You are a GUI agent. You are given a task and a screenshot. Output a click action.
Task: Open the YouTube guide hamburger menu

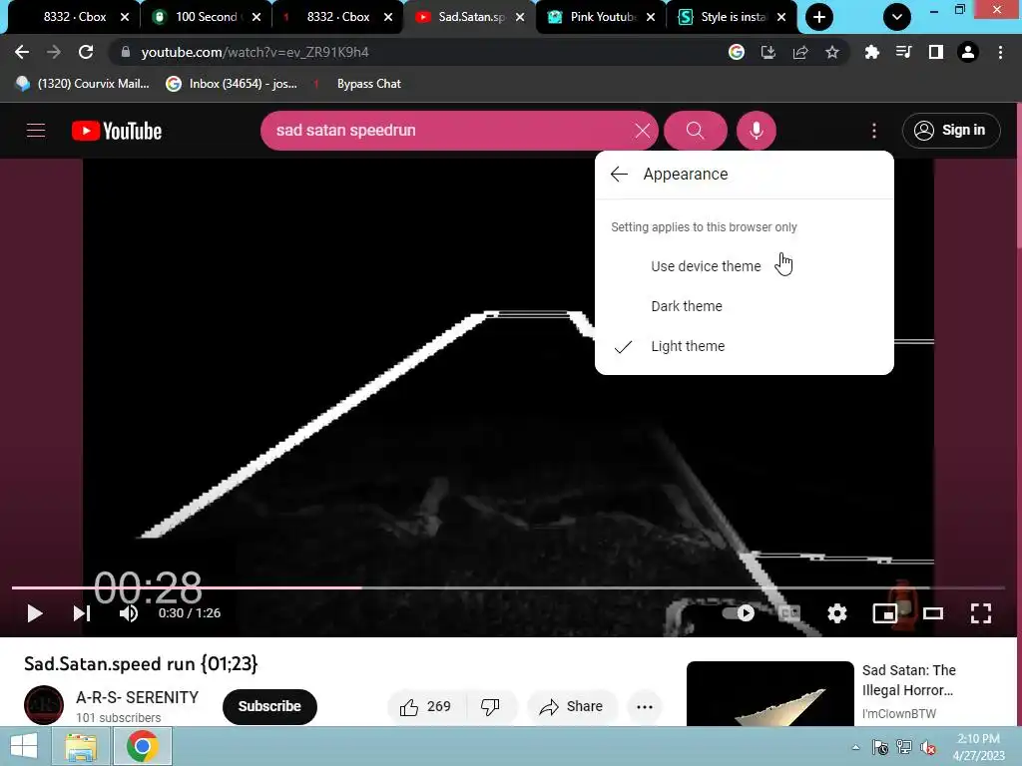(x=36, y=131)
